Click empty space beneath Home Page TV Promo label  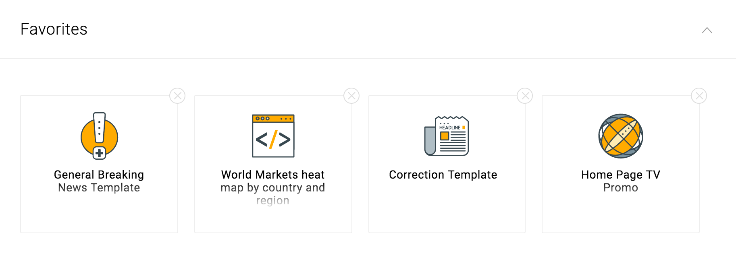[x=621, y=213]
